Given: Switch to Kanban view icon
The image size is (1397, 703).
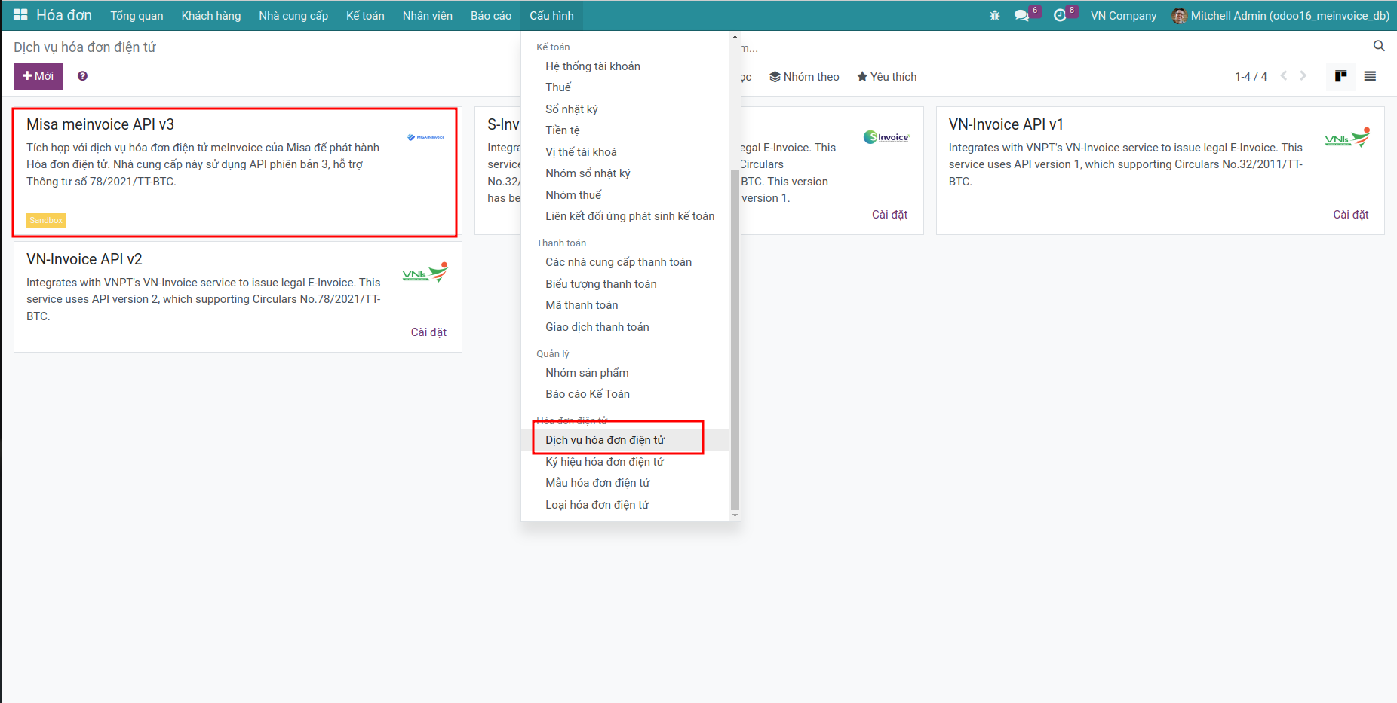Looking at the screenshot, I should [1340, 76].
